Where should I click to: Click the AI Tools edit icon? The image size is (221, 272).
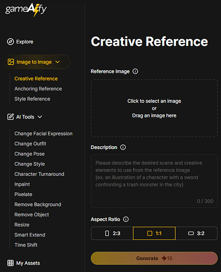pos(10,117)
